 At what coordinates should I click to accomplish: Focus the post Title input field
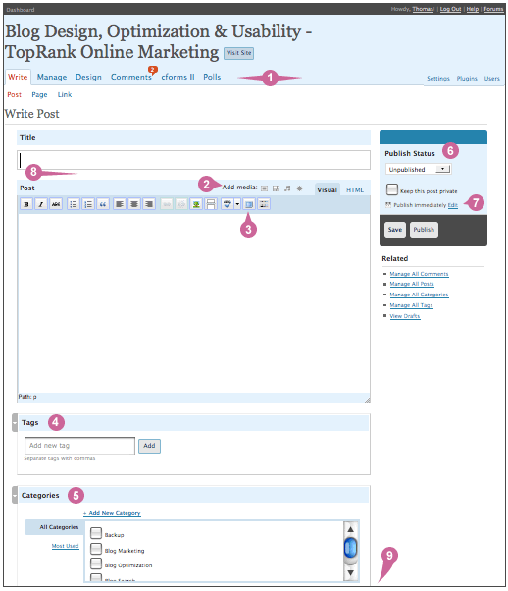click(x=193, y=160)
